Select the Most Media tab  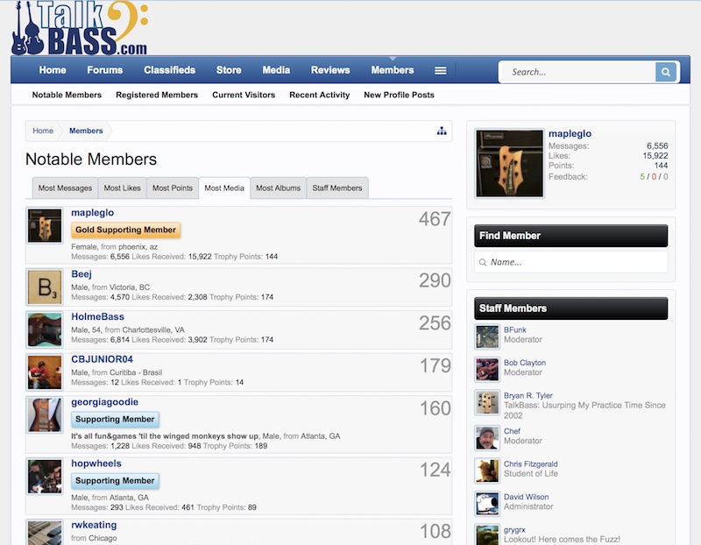(x=224, y=188)
